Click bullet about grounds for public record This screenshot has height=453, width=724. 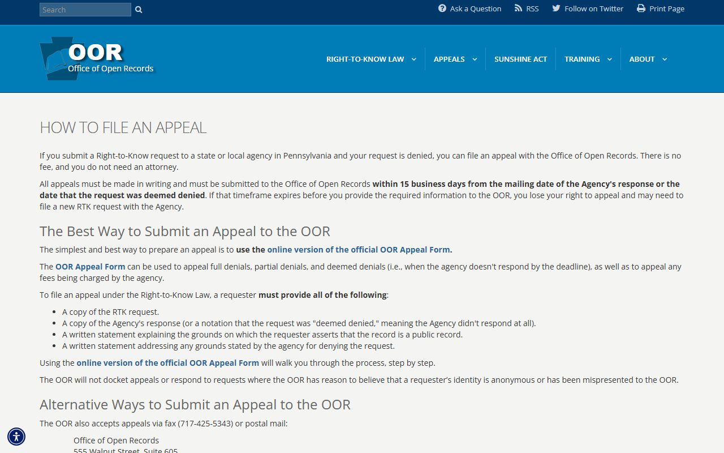coord(262,335)
